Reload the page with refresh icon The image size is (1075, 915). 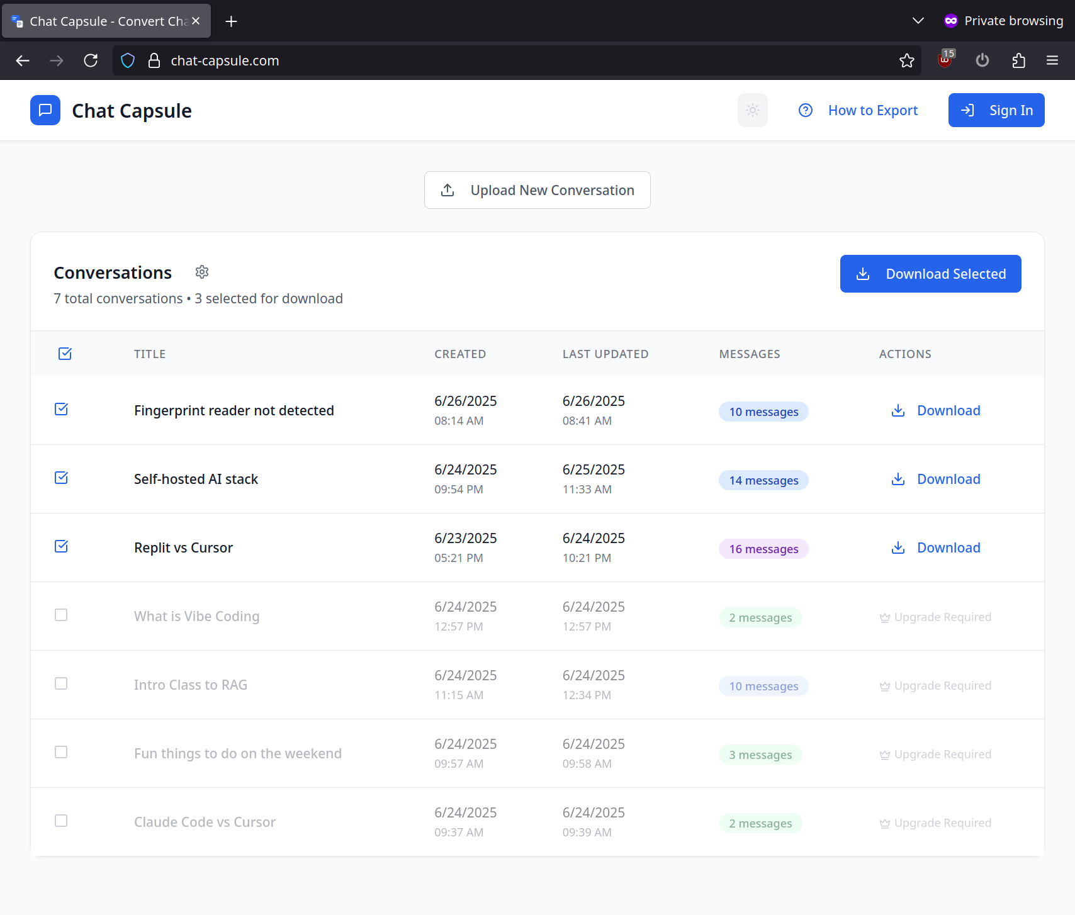point(91,60)
